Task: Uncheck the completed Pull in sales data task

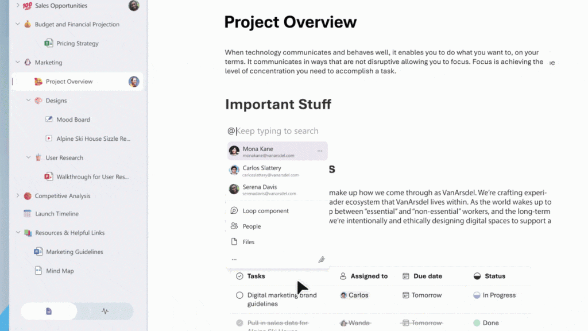Action: pyautogui.click(x=239, y=323)
